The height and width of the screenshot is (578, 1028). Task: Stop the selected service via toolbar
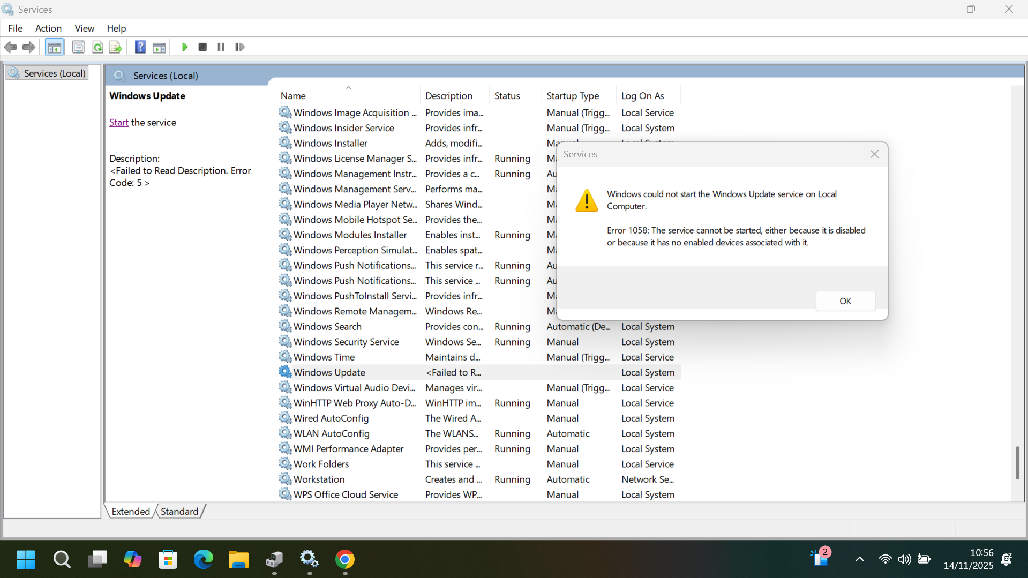point(202,47)
